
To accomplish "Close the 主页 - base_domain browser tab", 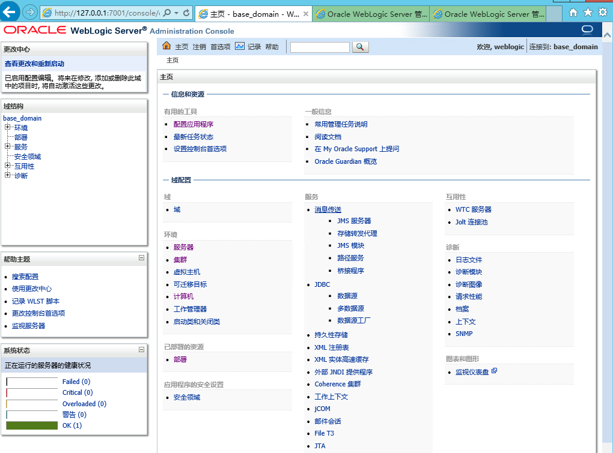I will (x=306, y=14).
